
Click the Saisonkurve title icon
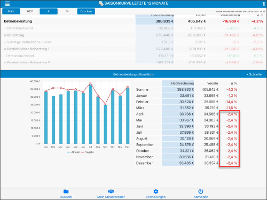coord(101,3)
